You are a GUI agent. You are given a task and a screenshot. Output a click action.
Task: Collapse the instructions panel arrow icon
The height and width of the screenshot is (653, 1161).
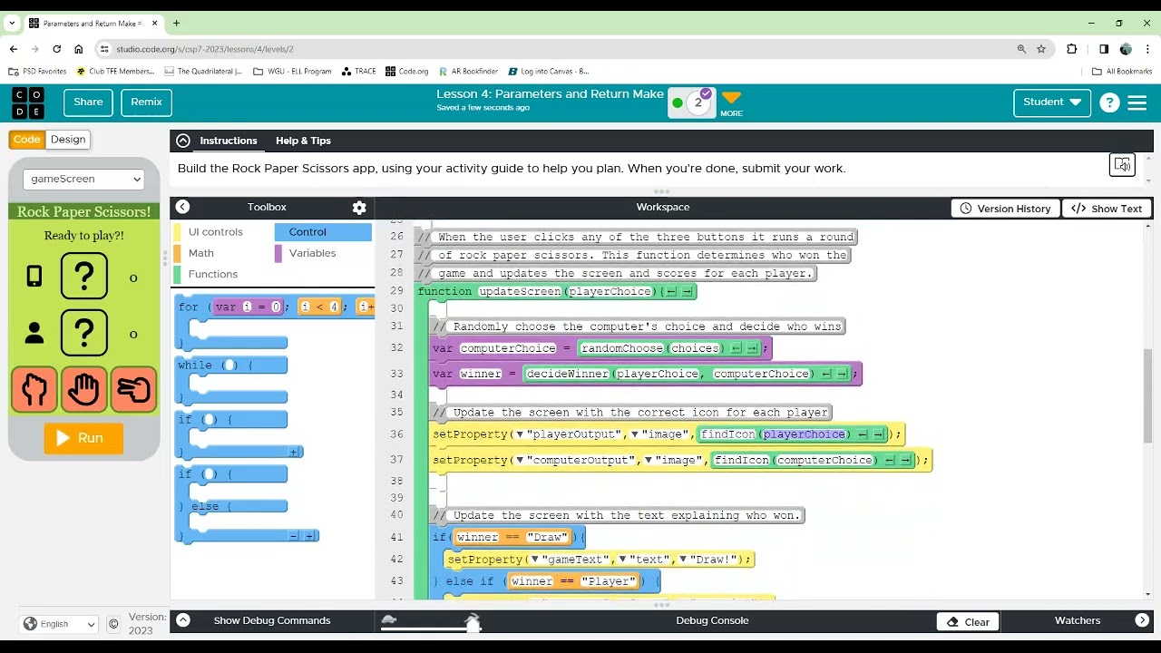[x=183, y=141]
